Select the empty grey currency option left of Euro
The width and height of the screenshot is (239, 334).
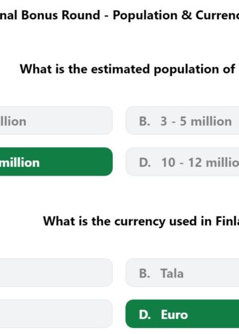coord(56,314)
